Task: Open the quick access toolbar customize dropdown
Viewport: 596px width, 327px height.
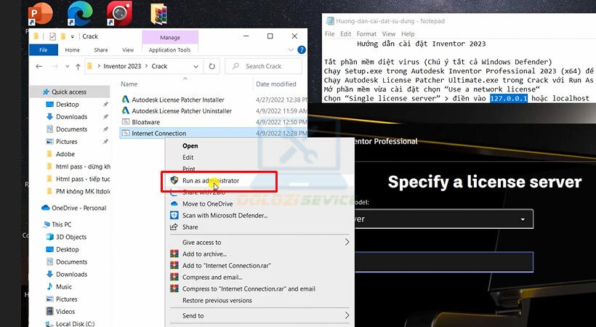Action: (x=72, y=36)
